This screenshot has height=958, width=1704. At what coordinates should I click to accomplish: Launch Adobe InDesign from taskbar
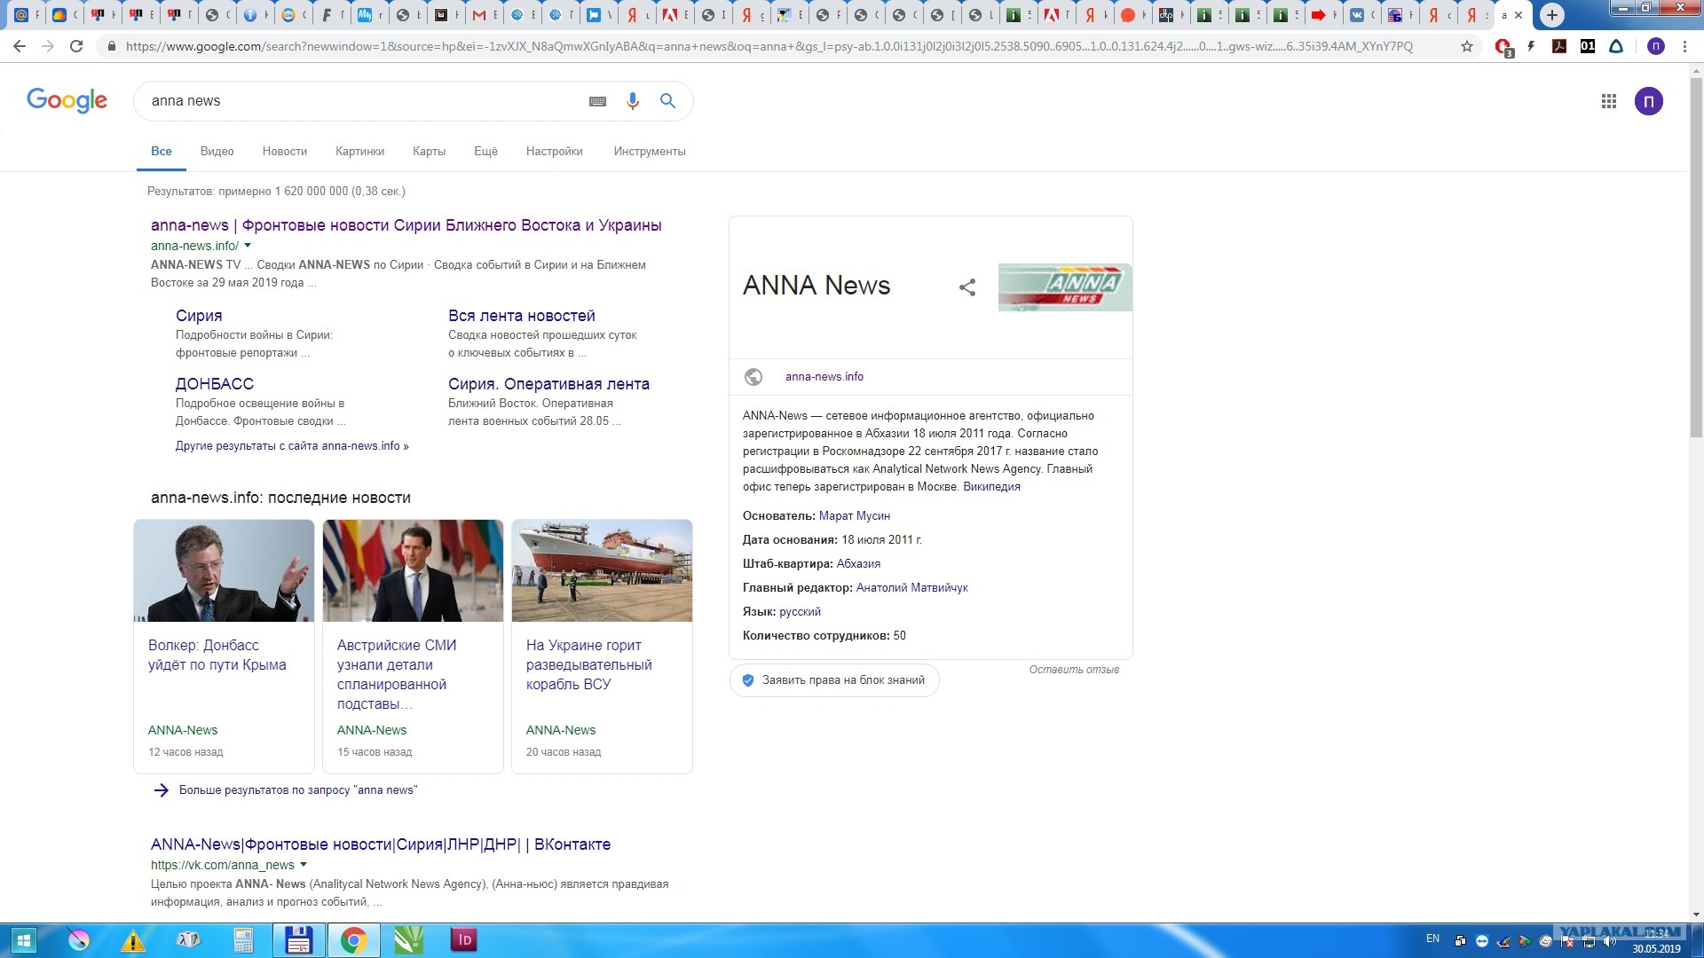click(463, 940)
